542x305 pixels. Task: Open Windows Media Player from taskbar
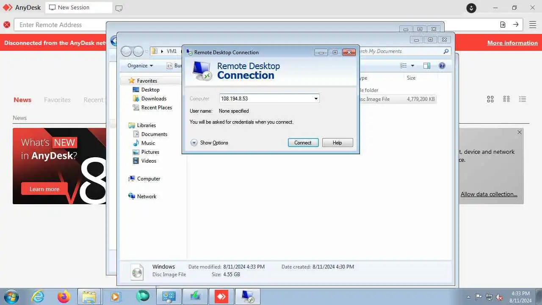coord(115,297)
